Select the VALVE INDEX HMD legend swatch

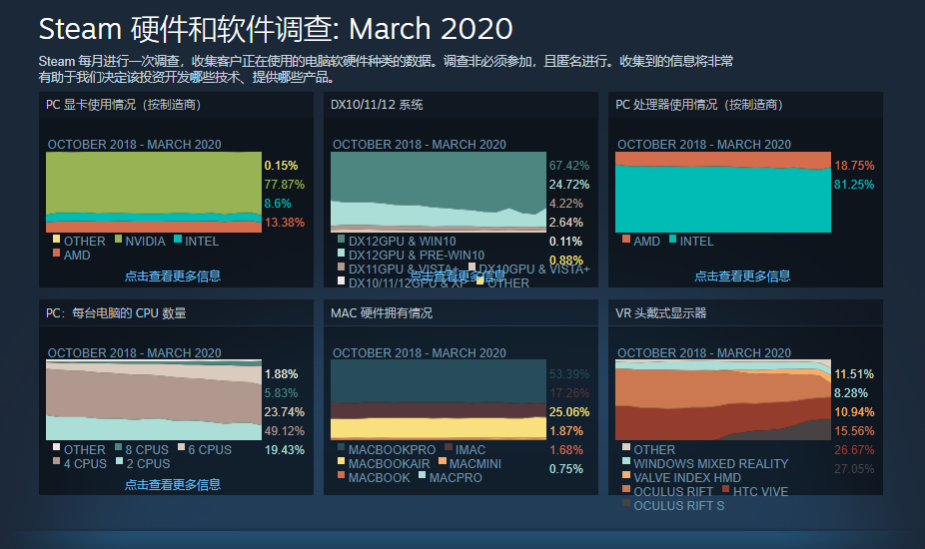(625, 477)
